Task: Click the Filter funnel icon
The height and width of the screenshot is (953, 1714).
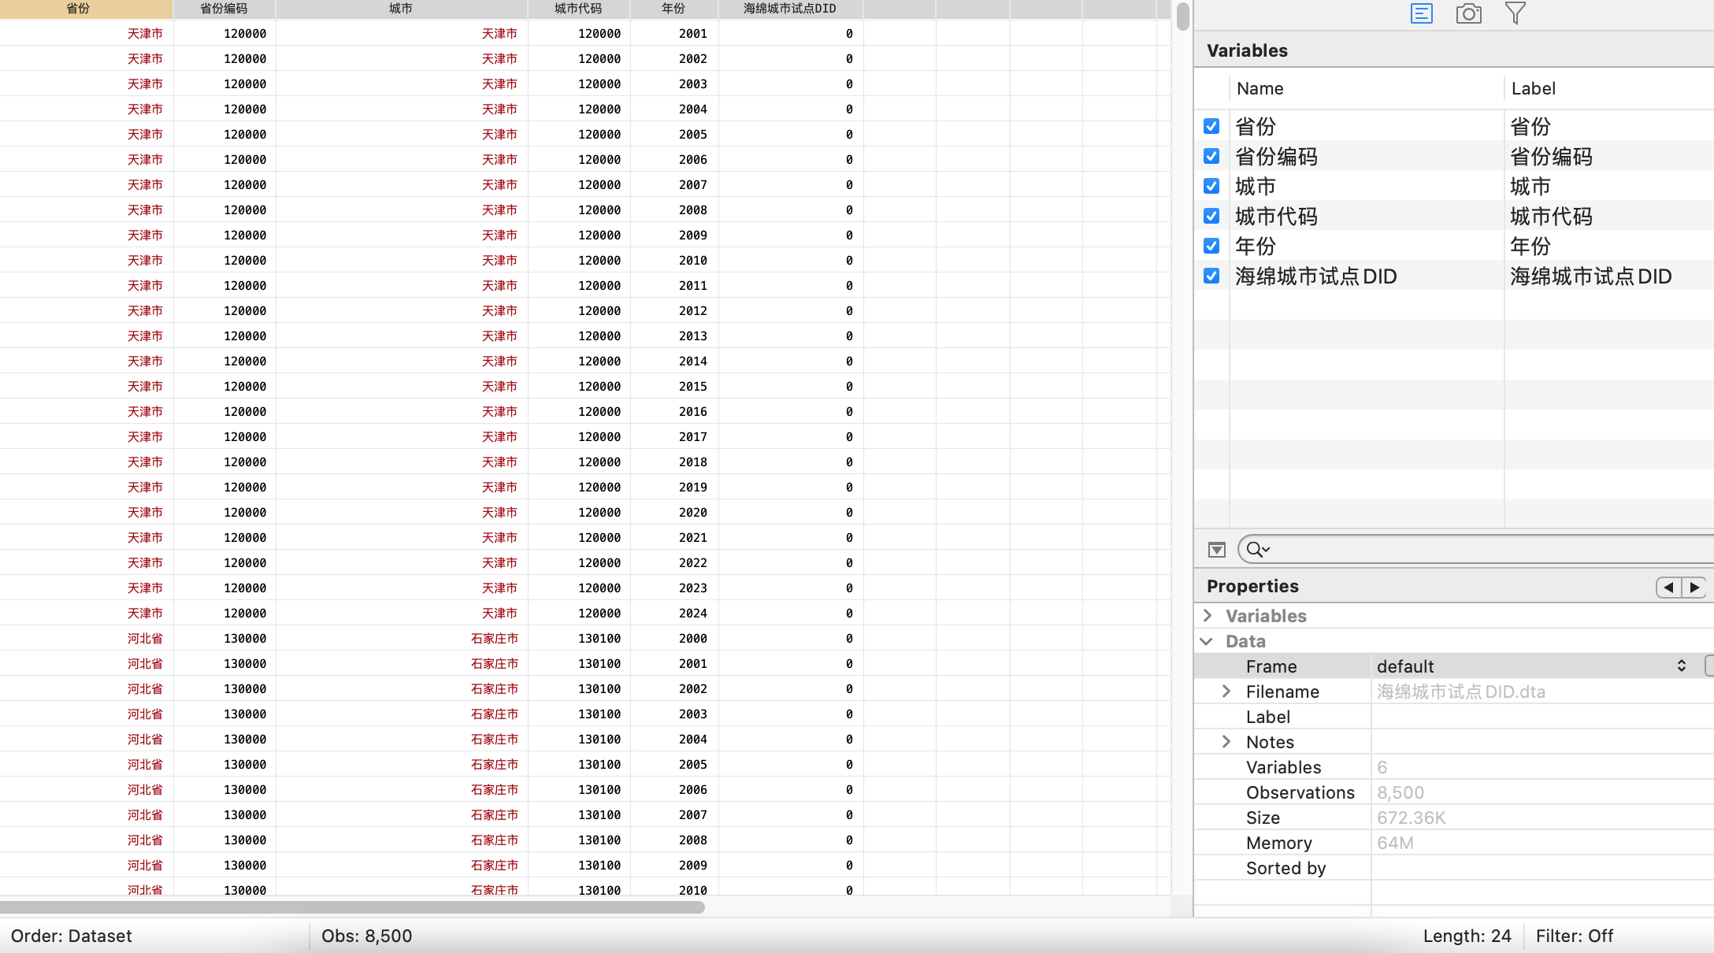Action: click(1515, 13)
